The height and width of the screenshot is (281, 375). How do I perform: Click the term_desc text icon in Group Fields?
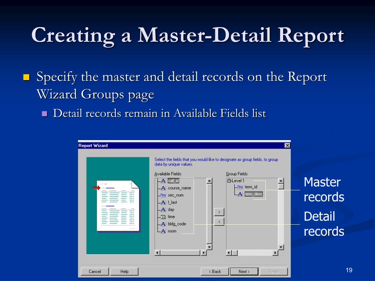(240, 194)
